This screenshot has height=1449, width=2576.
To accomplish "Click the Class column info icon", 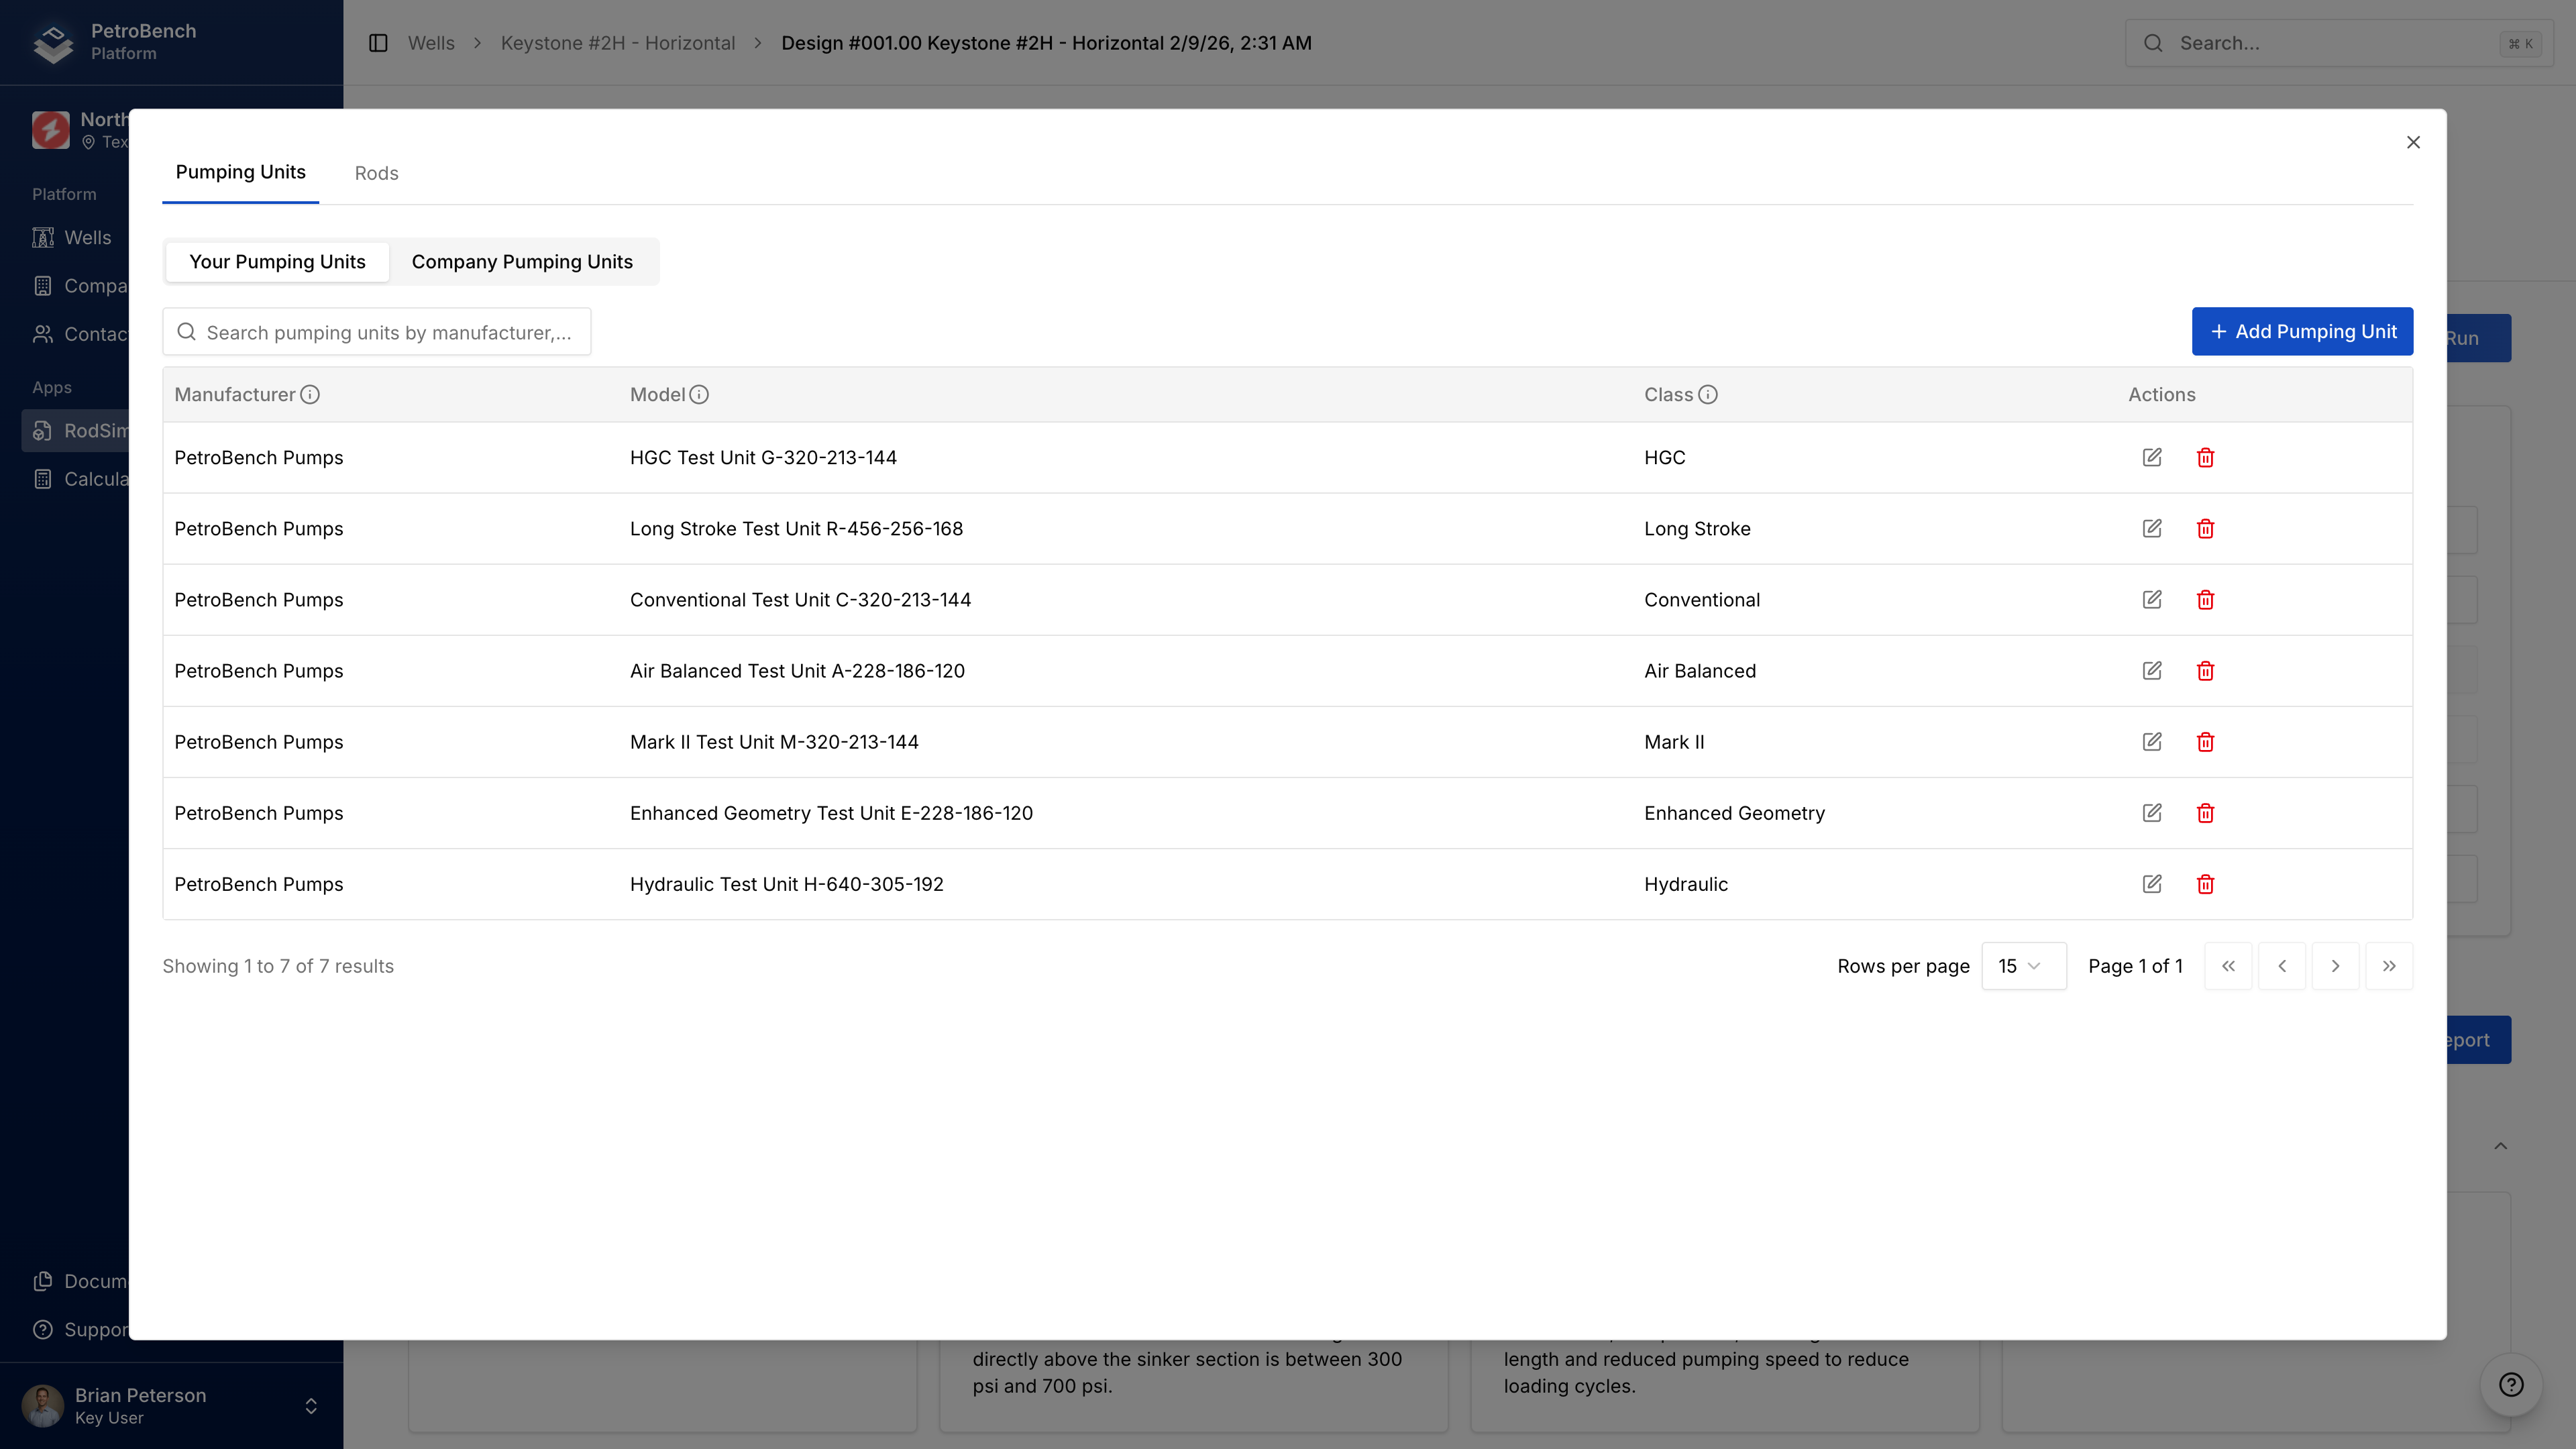I will pos(1709,394).
